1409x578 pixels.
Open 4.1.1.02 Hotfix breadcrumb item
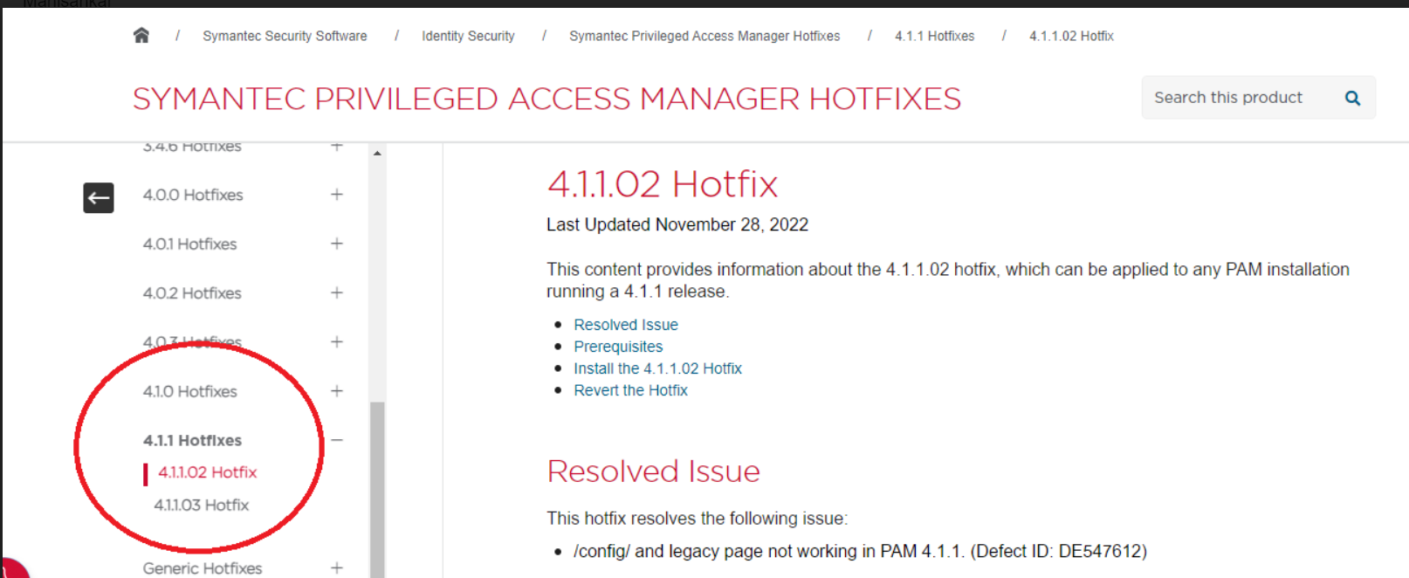[x=1071, y=36]
